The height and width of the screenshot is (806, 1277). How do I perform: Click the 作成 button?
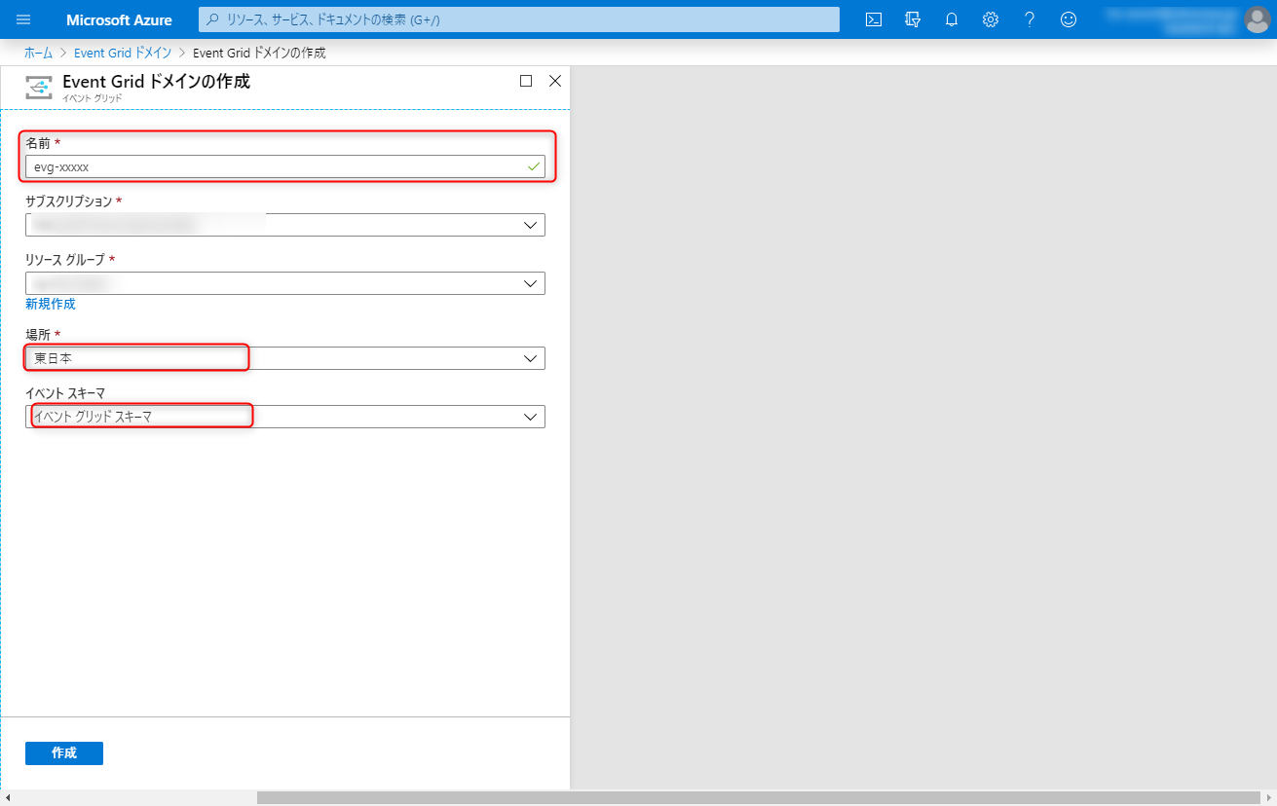click(64, 753)
